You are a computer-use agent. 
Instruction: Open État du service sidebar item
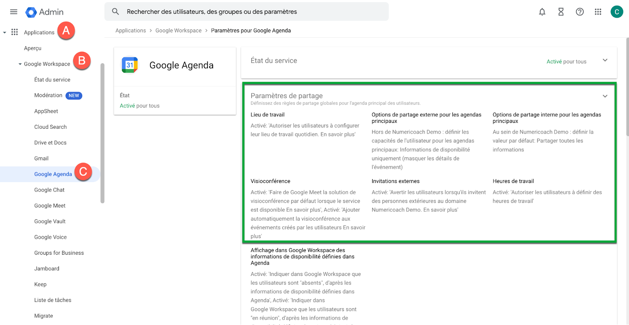(x=52, y=80)
